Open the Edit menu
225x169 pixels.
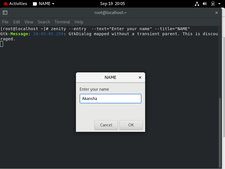(16, 22)
